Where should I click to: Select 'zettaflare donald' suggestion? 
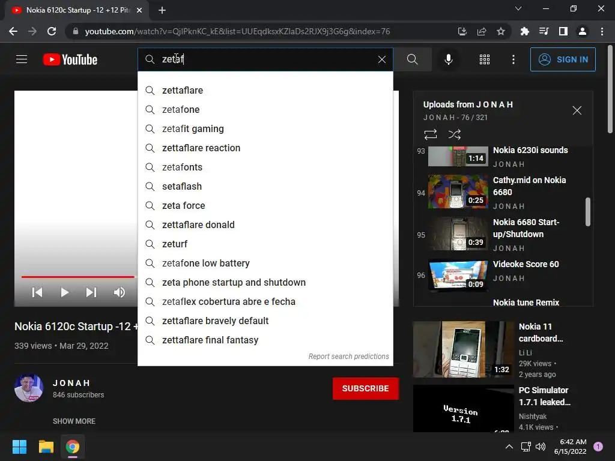click(265, 225)
